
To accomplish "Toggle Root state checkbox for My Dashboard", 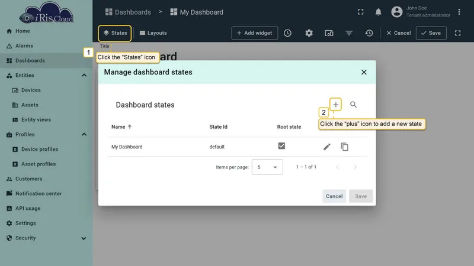I will pos(281,146).
